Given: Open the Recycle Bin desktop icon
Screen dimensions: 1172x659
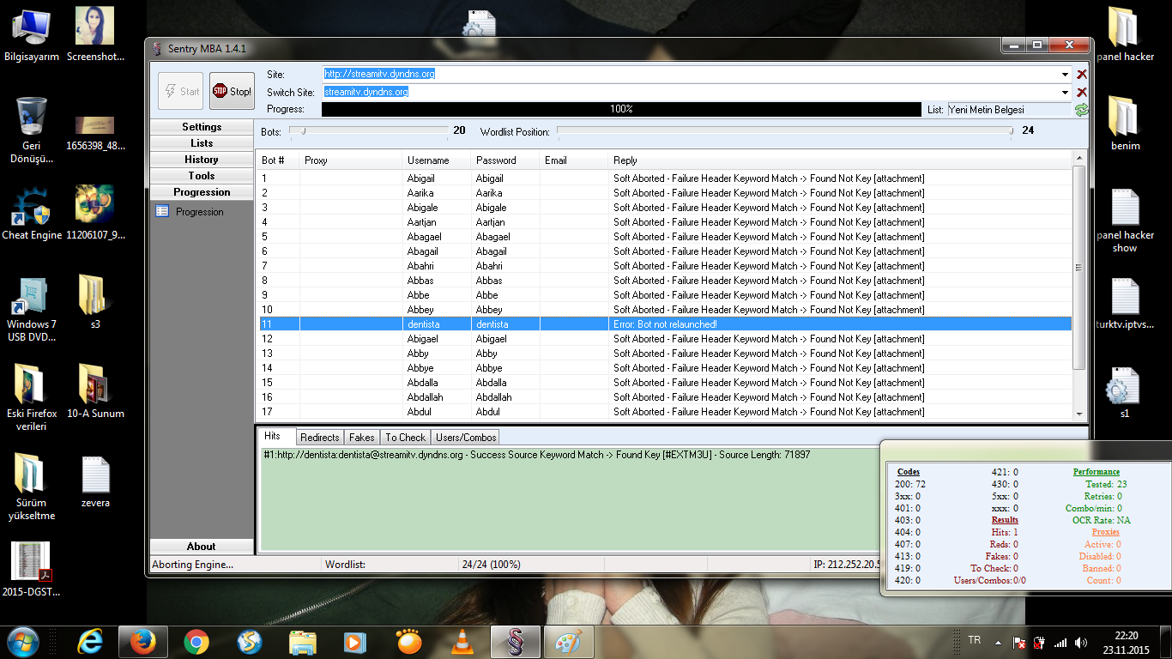Looking at the screenshot, I should tap(32, 118).
